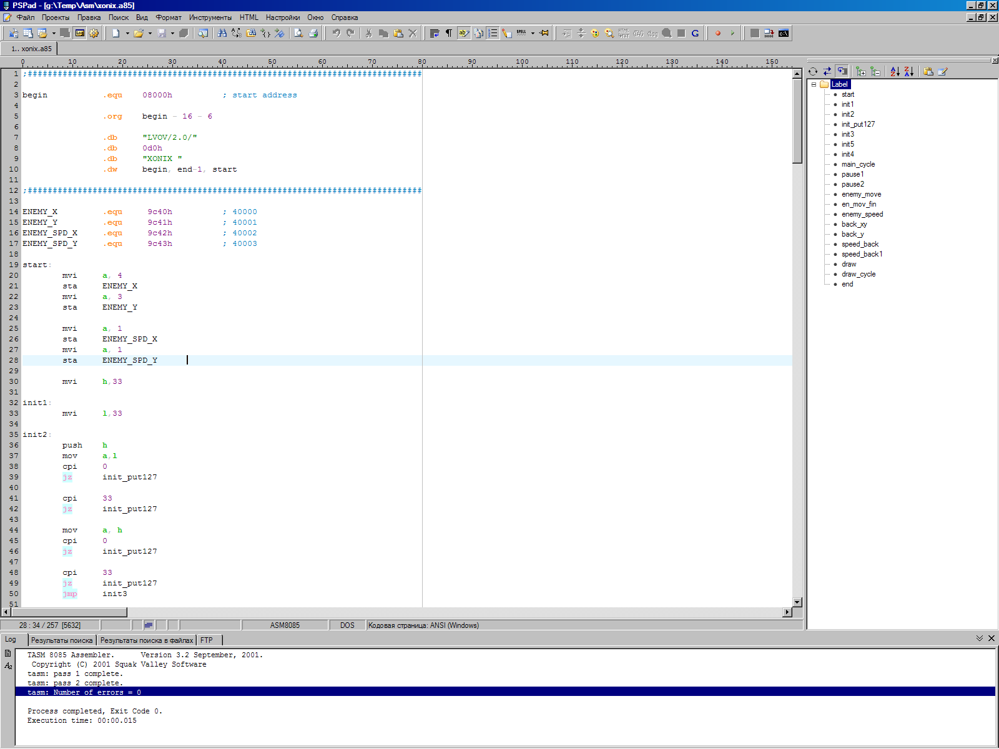Screen dimensions: 999x749
Task: Click the Paste icon in toolbar
Action: point(398,33)
